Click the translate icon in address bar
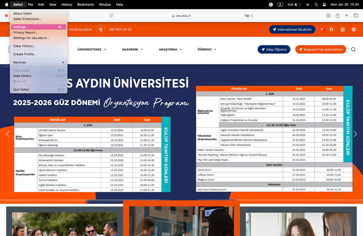Viewport: 363px width, 236px height. point(246,16)
